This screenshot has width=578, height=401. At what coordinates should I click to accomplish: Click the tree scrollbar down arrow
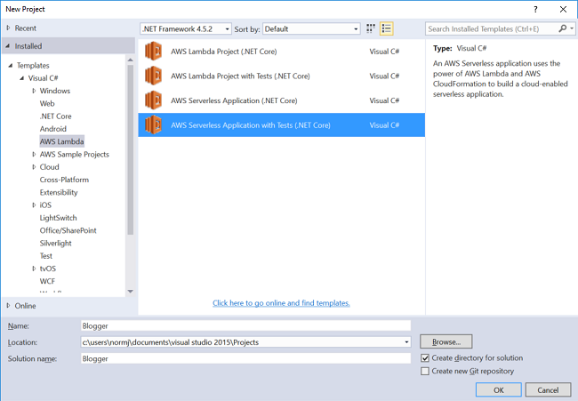tap(130, 291)
